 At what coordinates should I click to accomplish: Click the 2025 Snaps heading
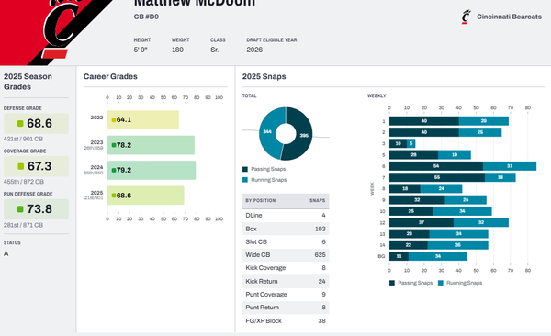[x=264, y=76]
